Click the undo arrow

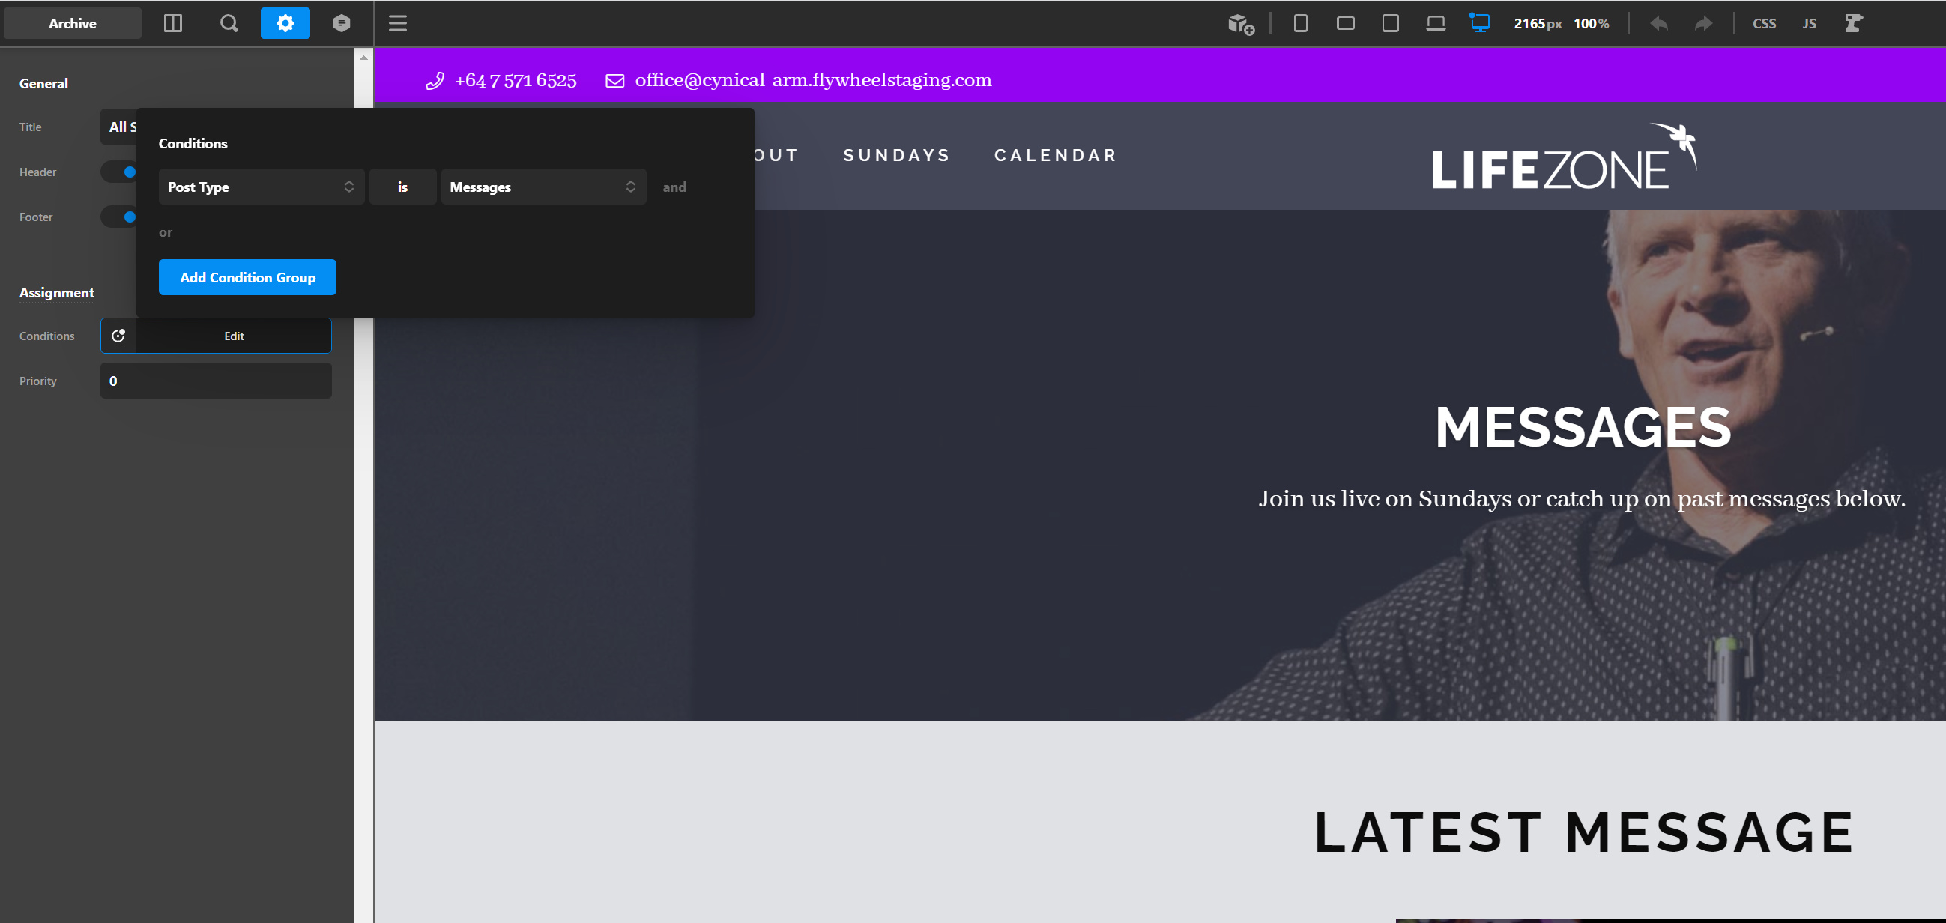point(1659,23)
